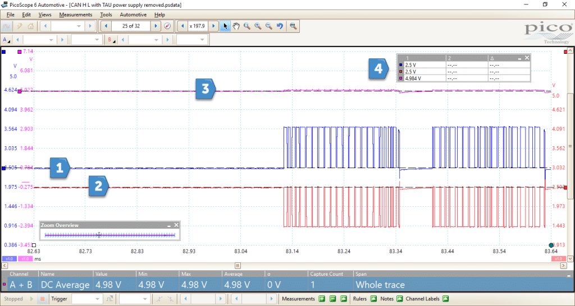Click the magenta x1.0 zoom button
The height and width of the screenshot is (306, 575).
[25, 259]
